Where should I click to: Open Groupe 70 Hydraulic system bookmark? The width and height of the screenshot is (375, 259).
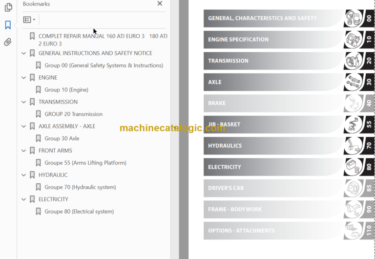pos(80,187)
